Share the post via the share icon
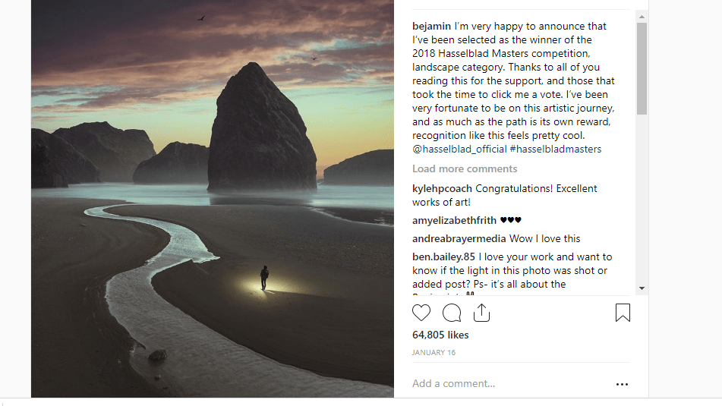Screen dimensions: 722x406 pos(481,313)
